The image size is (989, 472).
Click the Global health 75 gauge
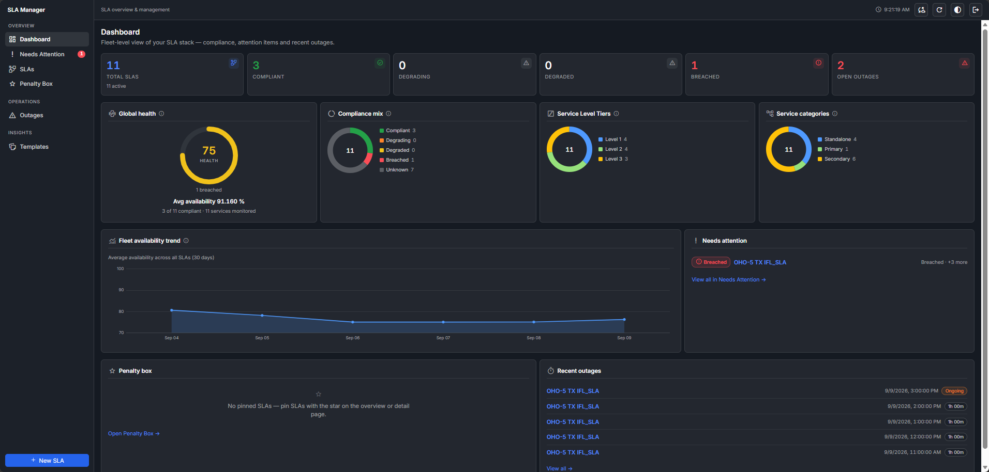coord(209,155)
